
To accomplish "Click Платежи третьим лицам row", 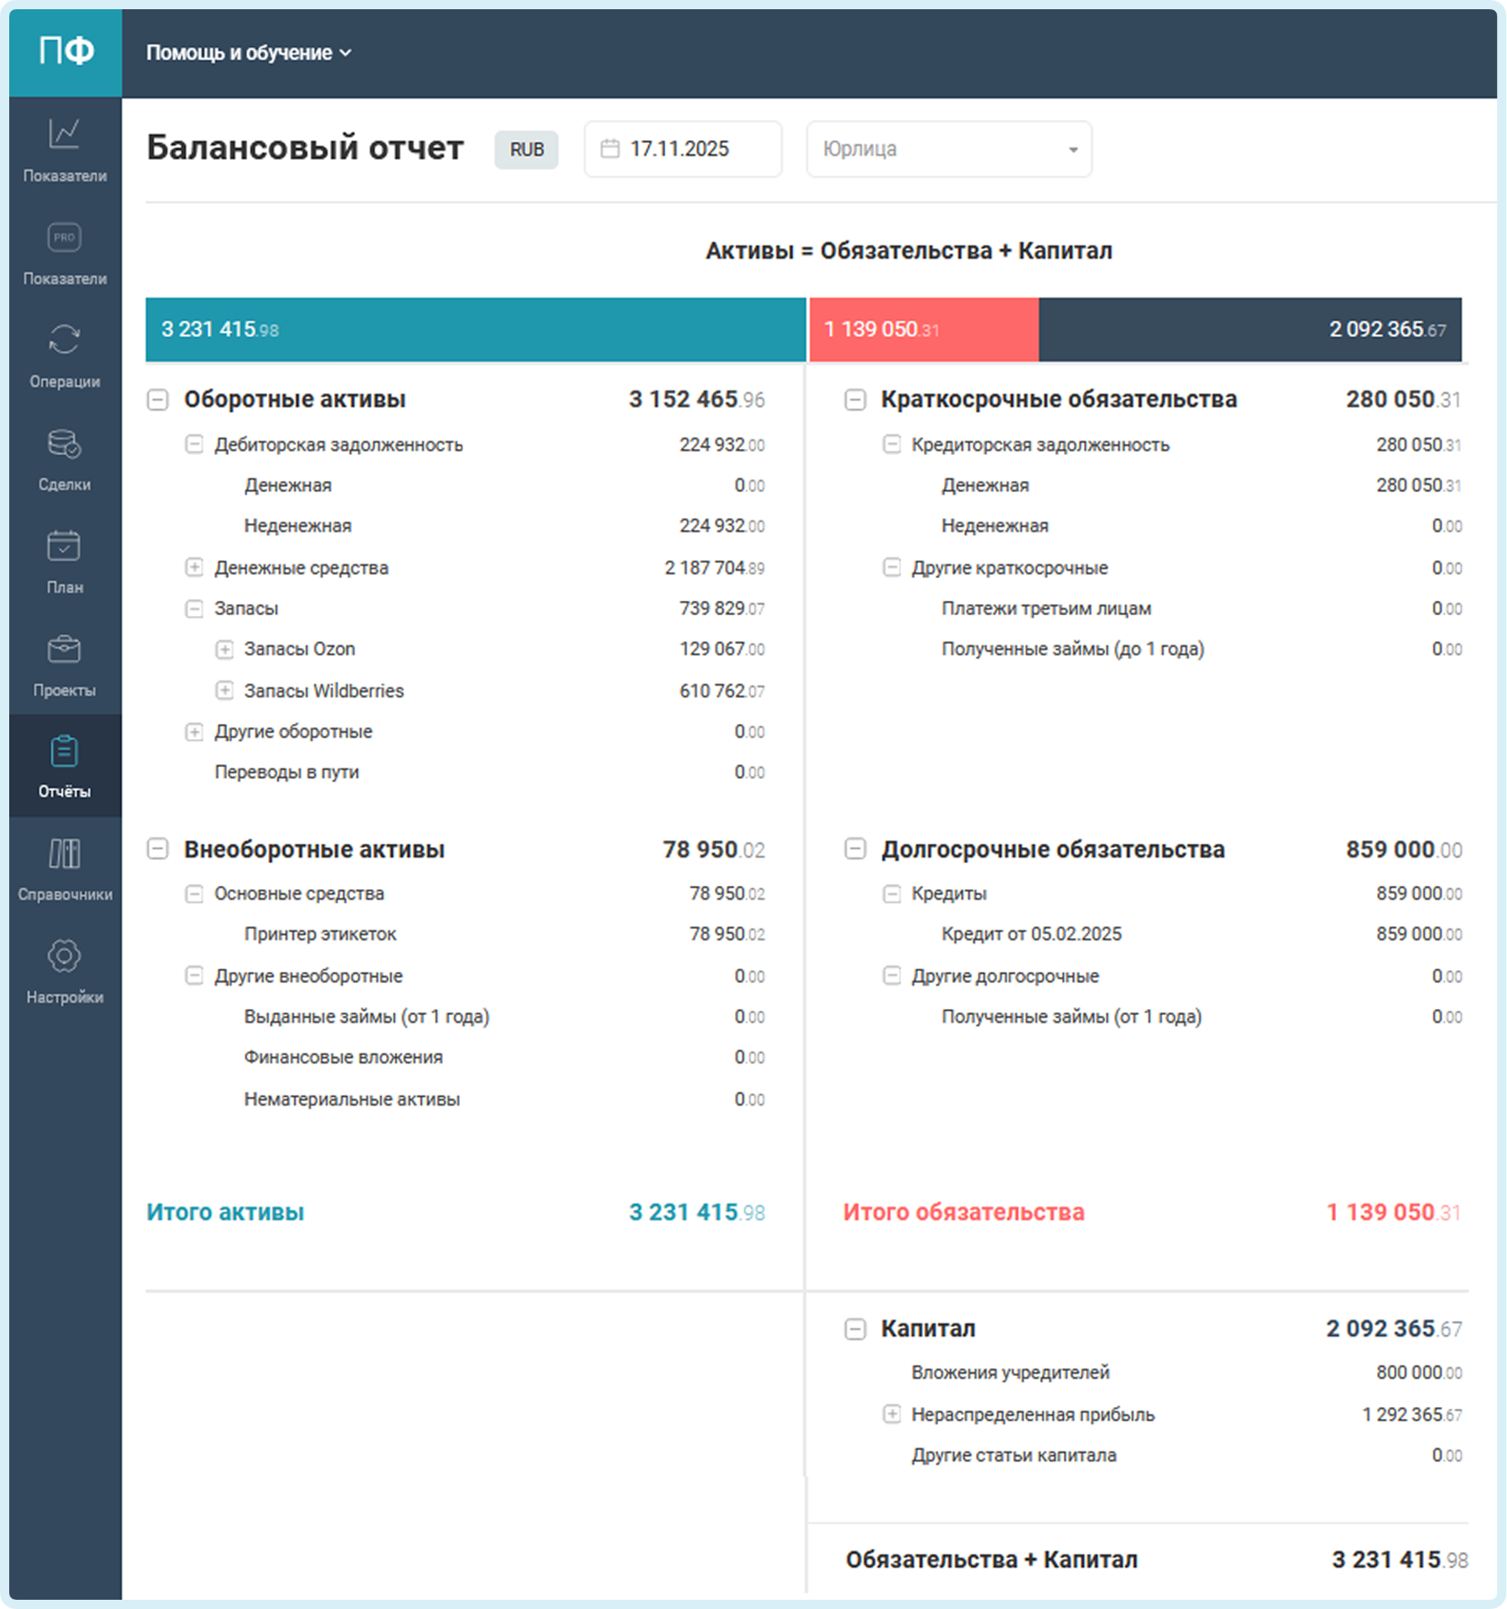I will (1201, 608).
